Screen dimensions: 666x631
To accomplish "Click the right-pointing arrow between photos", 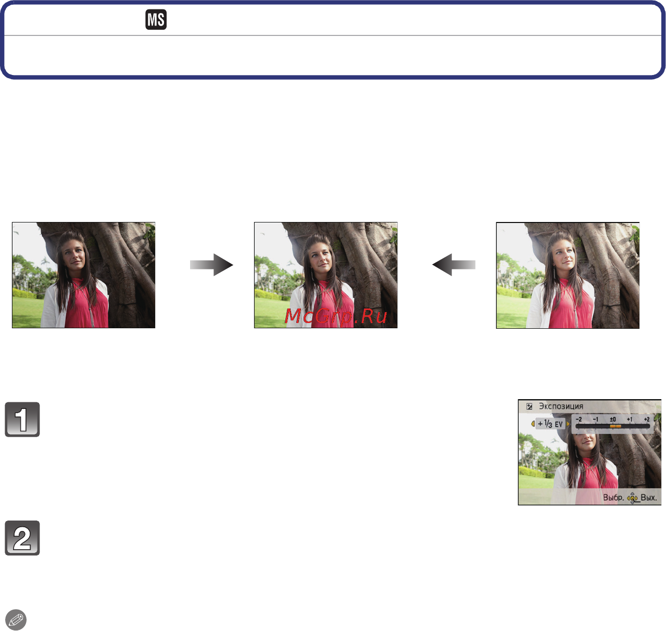I will [211, 265].
